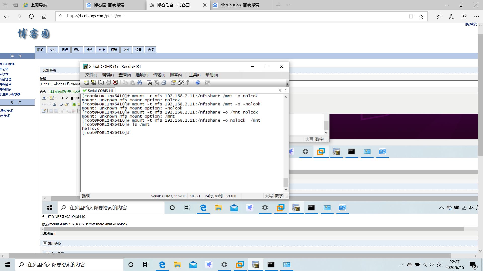Click the Quick Connect lightning icon
The width and height of the screenshot is (483, 271).
click(94, 83)
